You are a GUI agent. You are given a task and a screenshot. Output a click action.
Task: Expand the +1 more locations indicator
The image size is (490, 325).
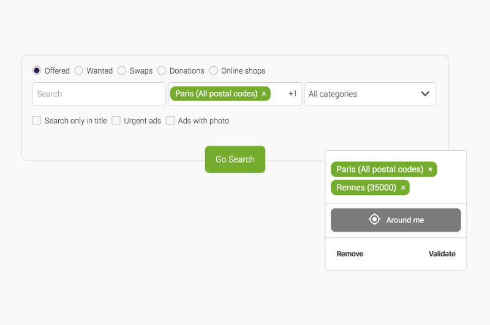pyautogui.click(x=293, y=94)
